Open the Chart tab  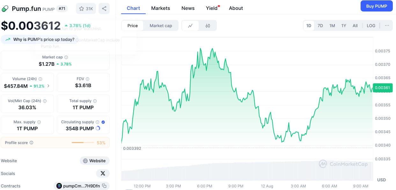(x=133, y=8)
